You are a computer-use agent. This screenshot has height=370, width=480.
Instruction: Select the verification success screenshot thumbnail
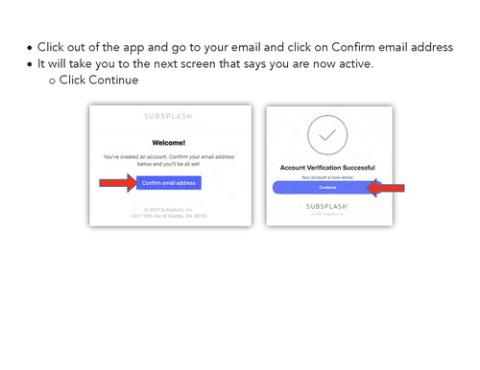coord(329,166)
